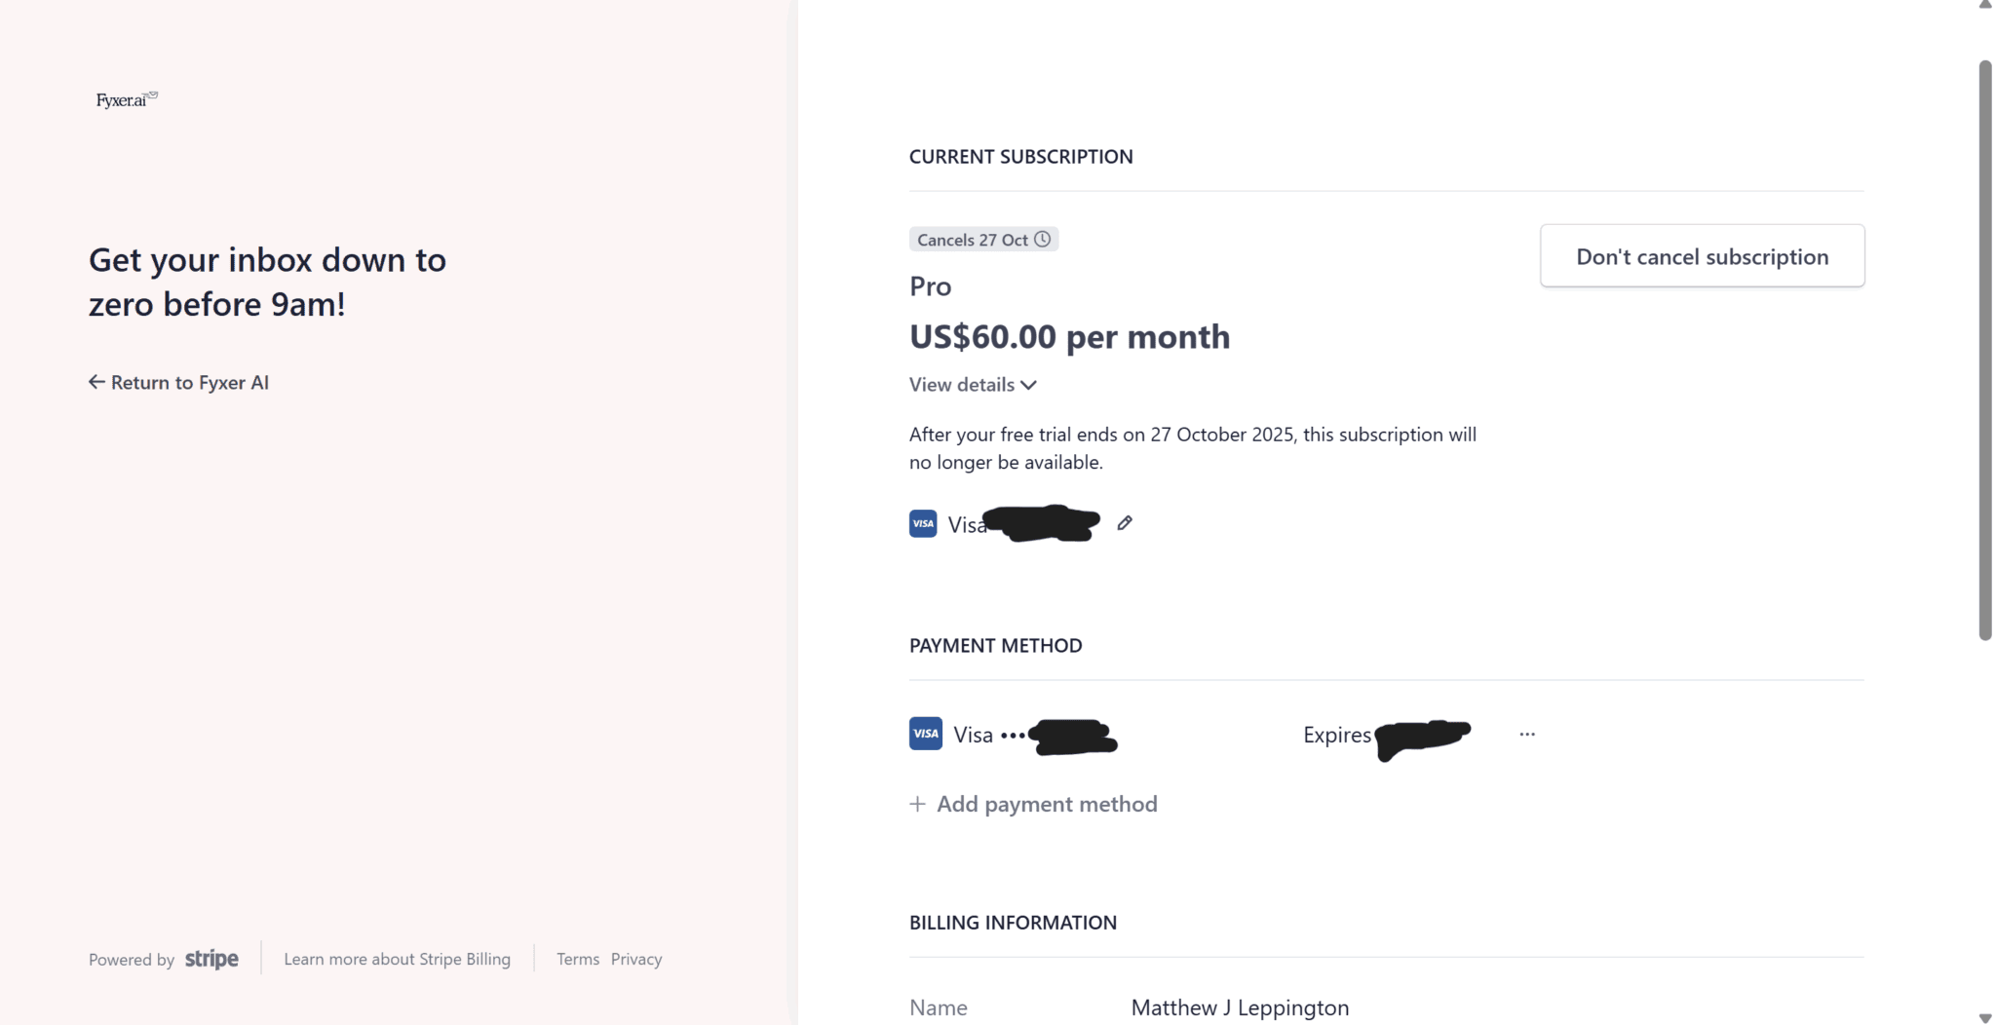Screen dimensions: 1996x1025
Task: Open Learn more about Stripe Billing
Action: click(x=397, y=960)
